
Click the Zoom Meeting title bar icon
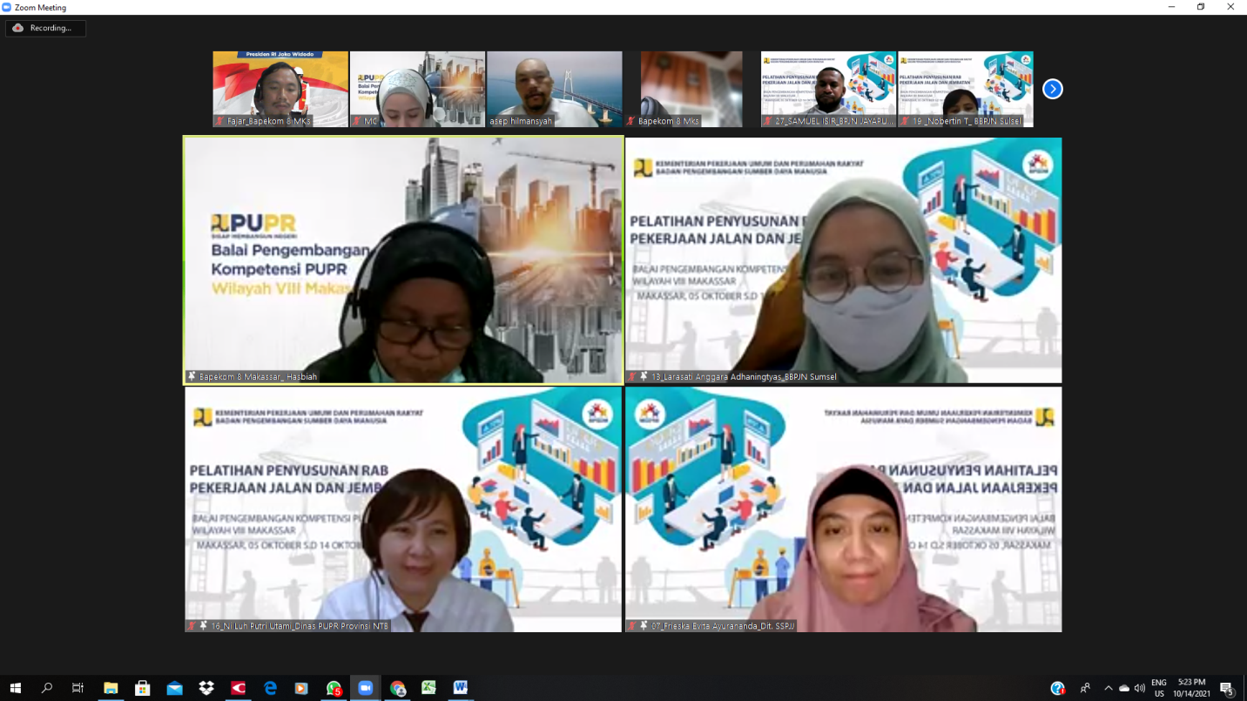pos(7,7)
